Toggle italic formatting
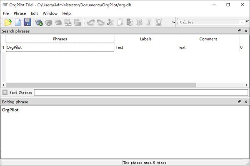This screenshot has height=166, width=250. (149, 22)
